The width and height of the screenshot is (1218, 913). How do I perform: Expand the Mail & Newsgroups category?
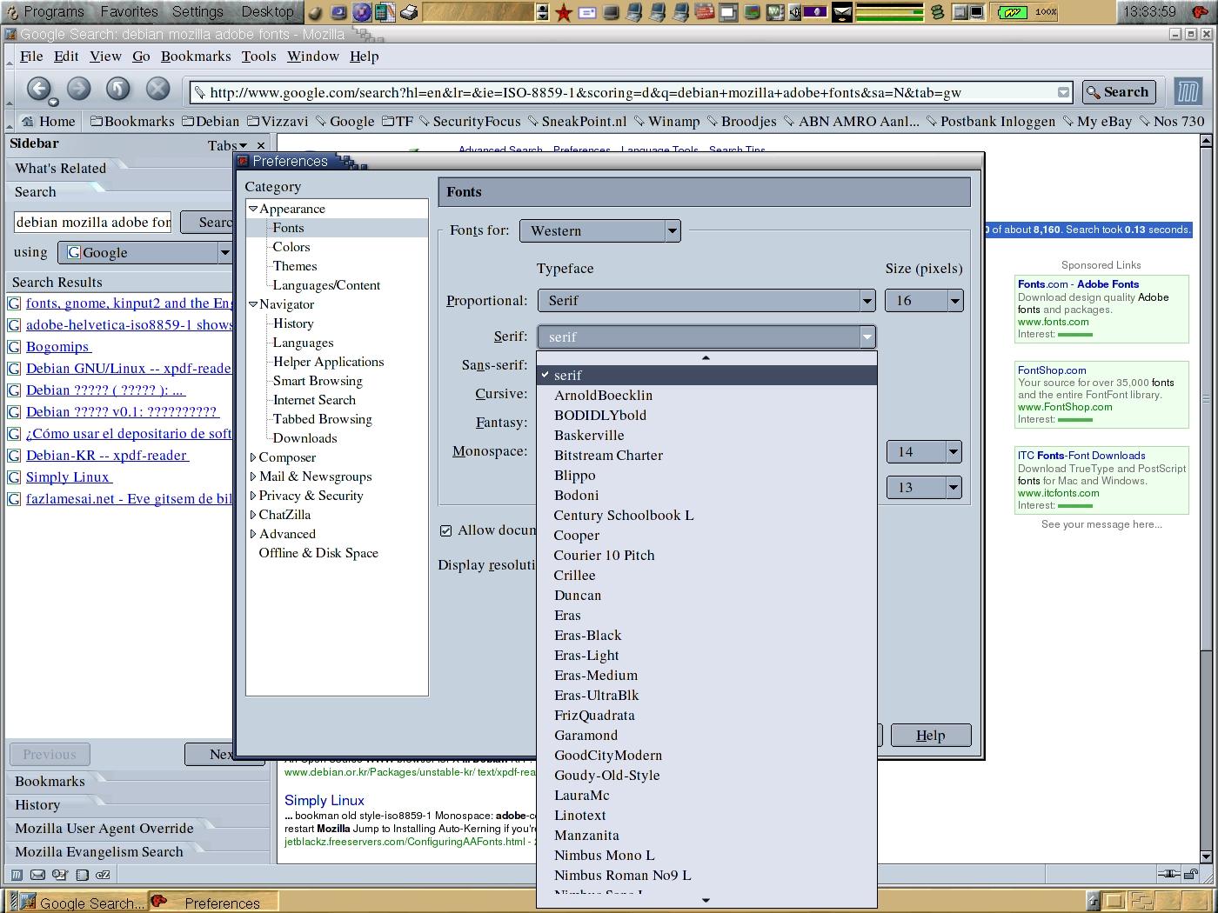click(253, 476)
